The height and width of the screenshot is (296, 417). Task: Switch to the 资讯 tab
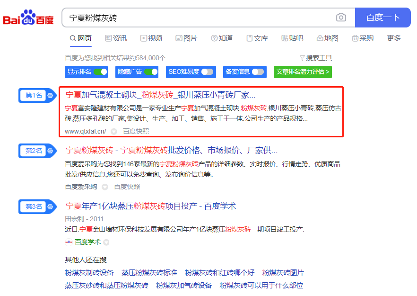pos(116,38)
